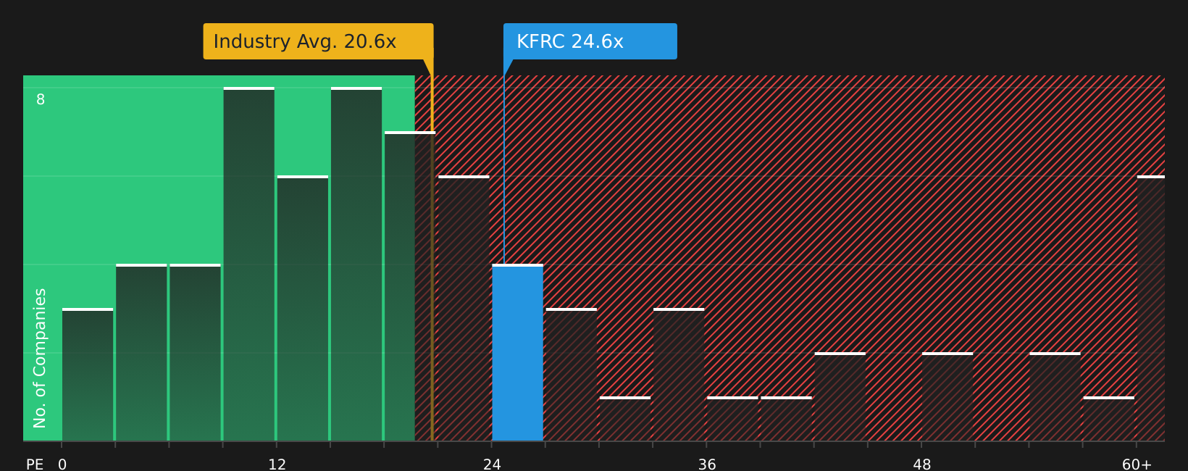Select the bar starting at PE 36
The height and width of the screenshot is (471, 1188).
tap(732, 419)
